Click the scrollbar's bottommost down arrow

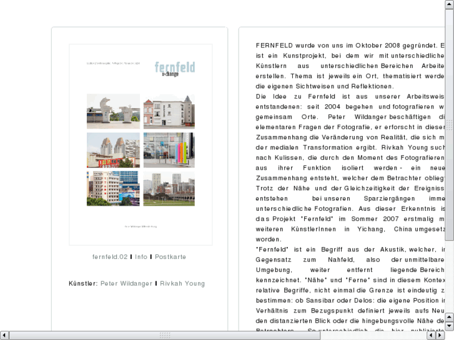pos(450,326)
